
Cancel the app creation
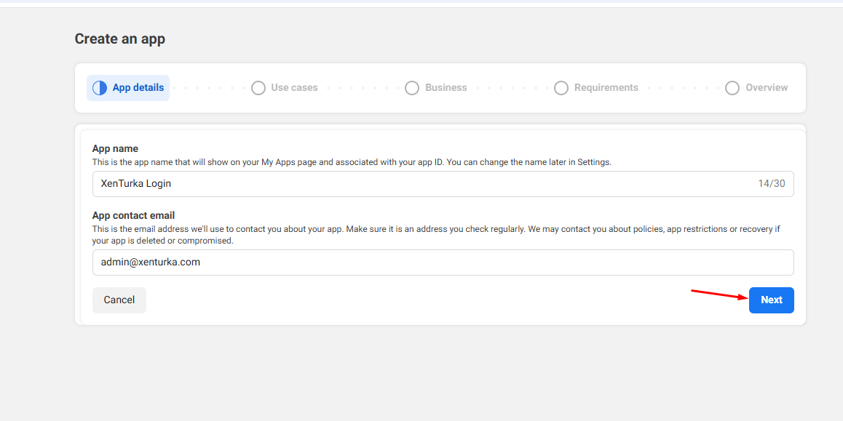click(119, 300)
